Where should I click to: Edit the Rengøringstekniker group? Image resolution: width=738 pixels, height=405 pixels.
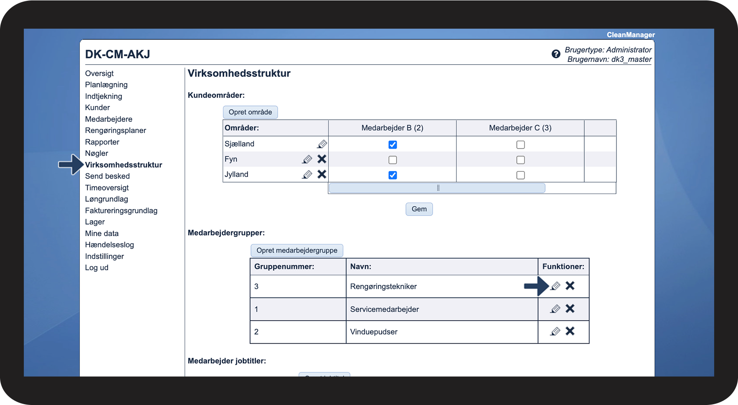coord(555,286)
